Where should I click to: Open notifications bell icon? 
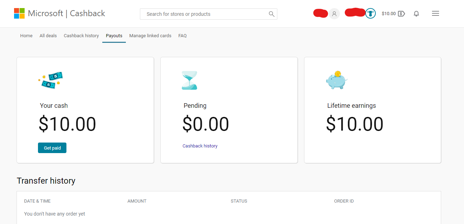[416, 14]
